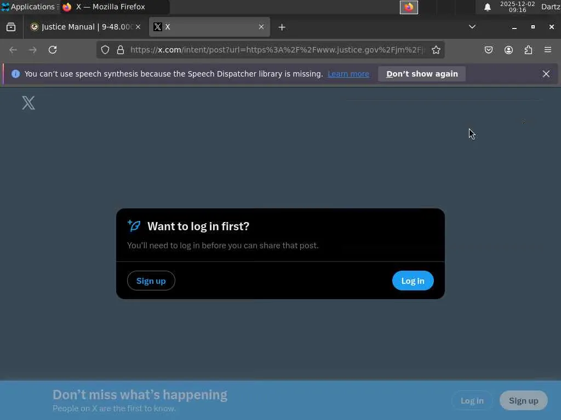Click Sign up in the bottom banner
The height and width of the screenshot is (420, 561).
[x=523, y=401]
